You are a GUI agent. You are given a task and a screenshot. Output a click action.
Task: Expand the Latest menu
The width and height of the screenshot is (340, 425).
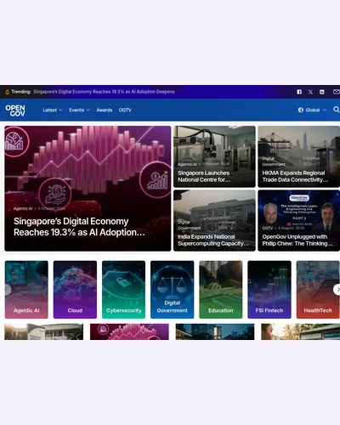click(x=53, y=110)
